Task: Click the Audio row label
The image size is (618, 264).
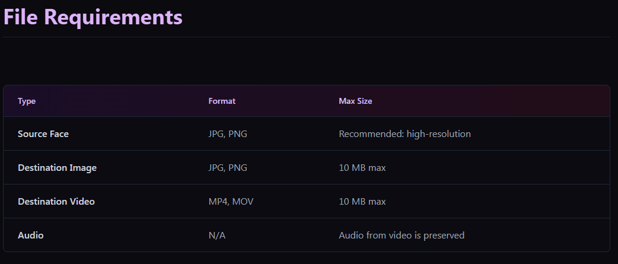Action: coord(31,236)
